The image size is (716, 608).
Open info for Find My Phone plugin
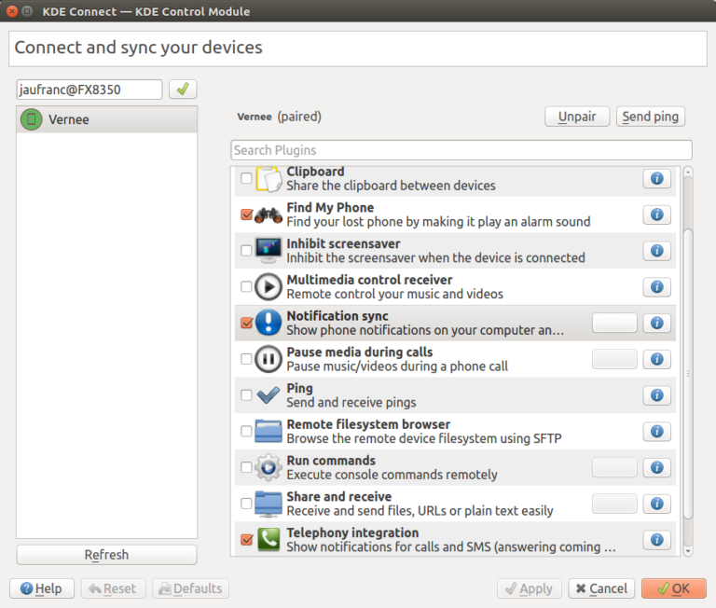[656, 214]
